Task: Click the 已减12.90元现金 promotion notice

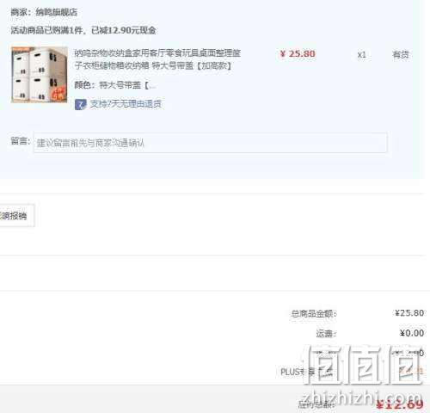Action: [x=124, y=30]
